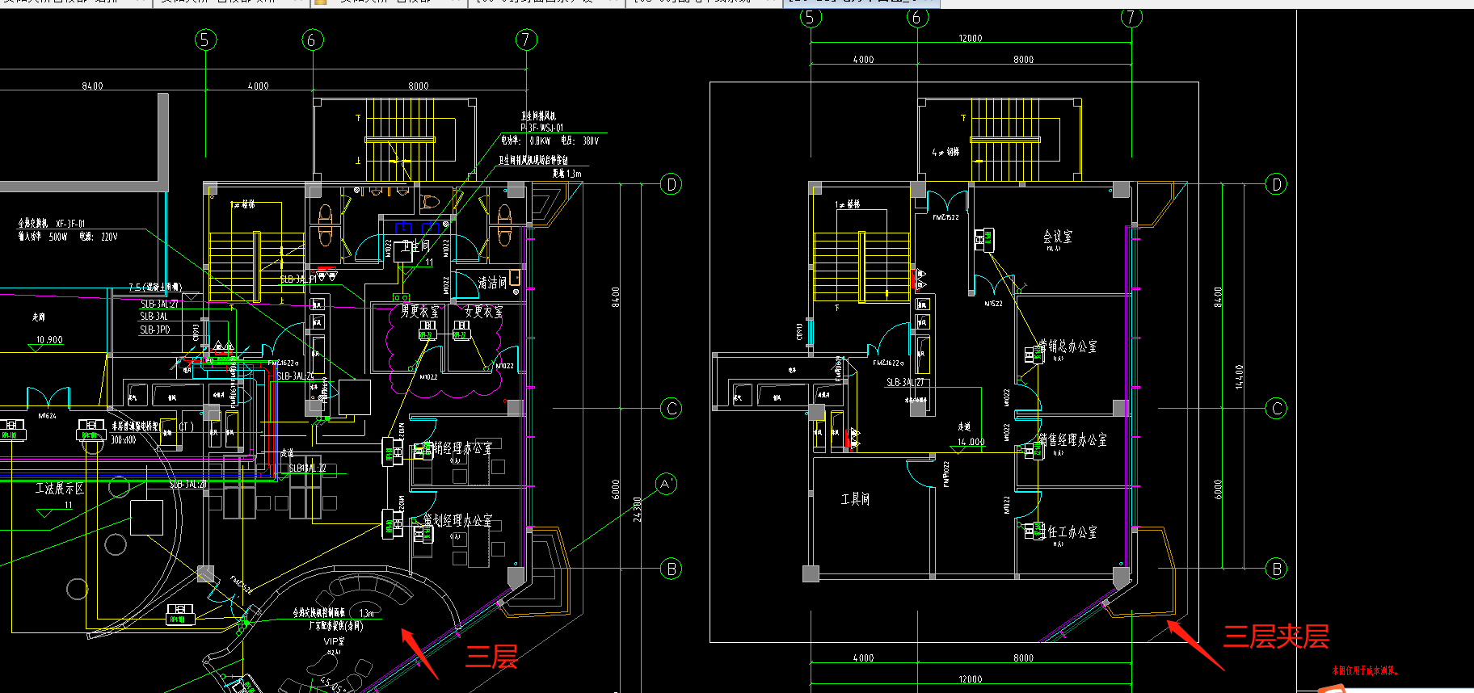
Task: Select the P(J)3F-WSJ-01 fan tag
Action: coord(541,128)
